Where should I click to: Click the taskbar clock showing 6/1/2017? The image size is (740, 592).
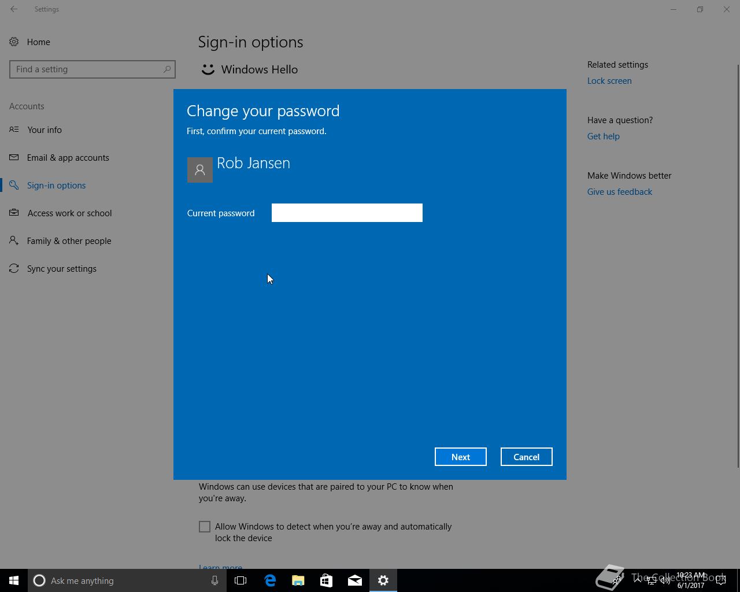coord(691,580)
